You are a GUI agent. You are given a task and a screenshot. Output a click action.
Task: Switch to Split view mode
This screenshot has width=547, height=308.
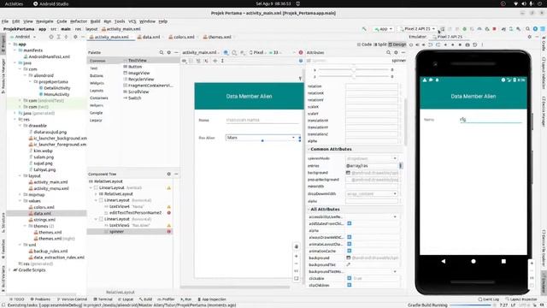[380, 44]
